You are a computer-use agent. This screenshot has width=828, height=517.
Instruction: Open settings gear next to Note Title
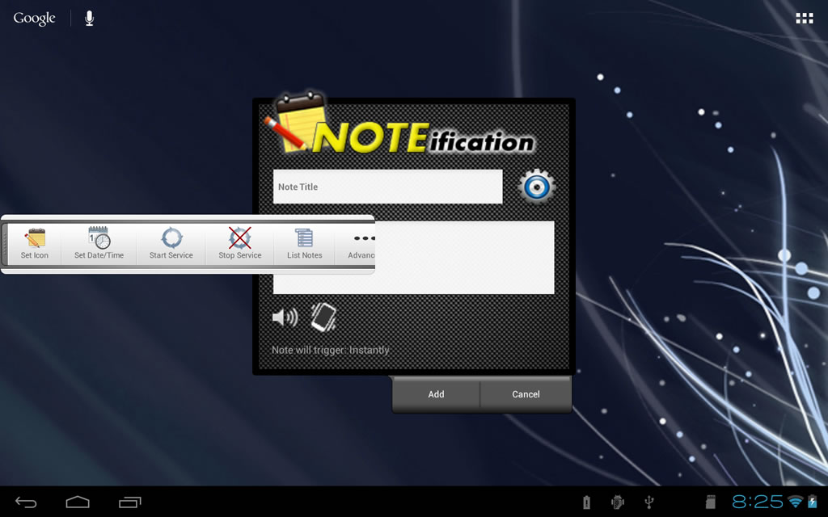[537, 187]
